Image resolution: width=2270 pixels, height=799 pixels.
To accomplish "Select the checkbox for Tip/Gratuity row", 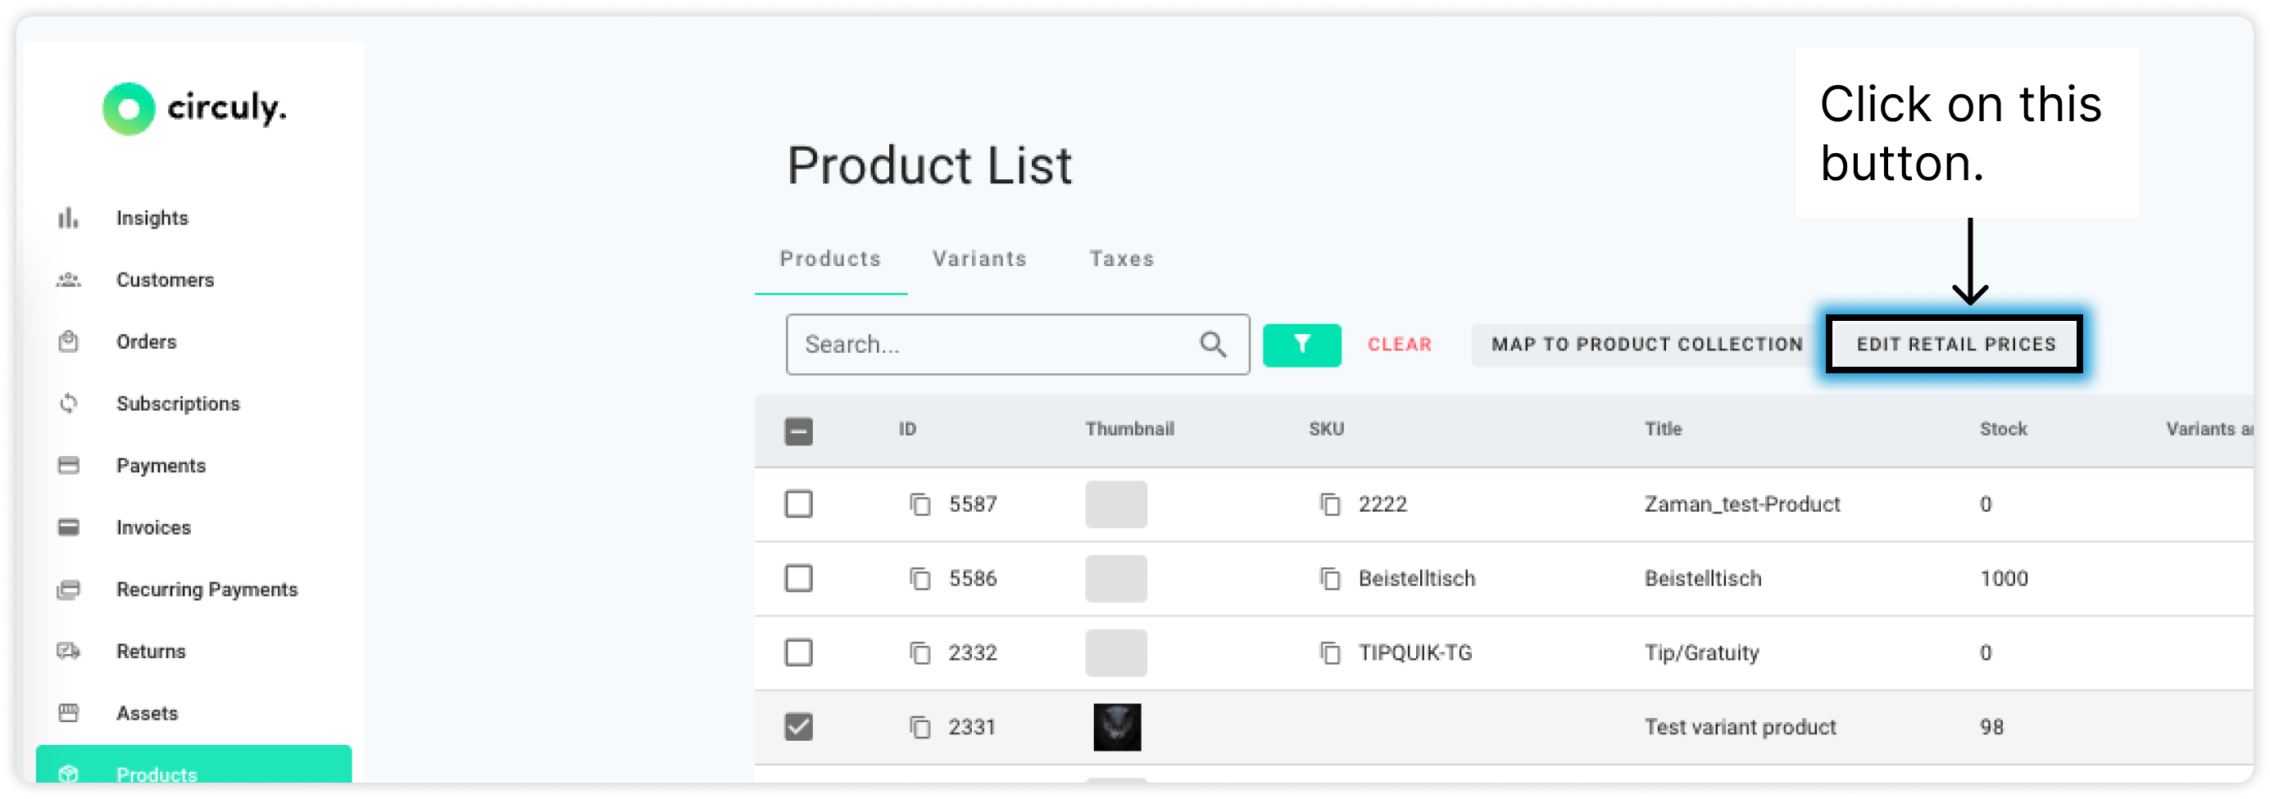I will [798, 653].
